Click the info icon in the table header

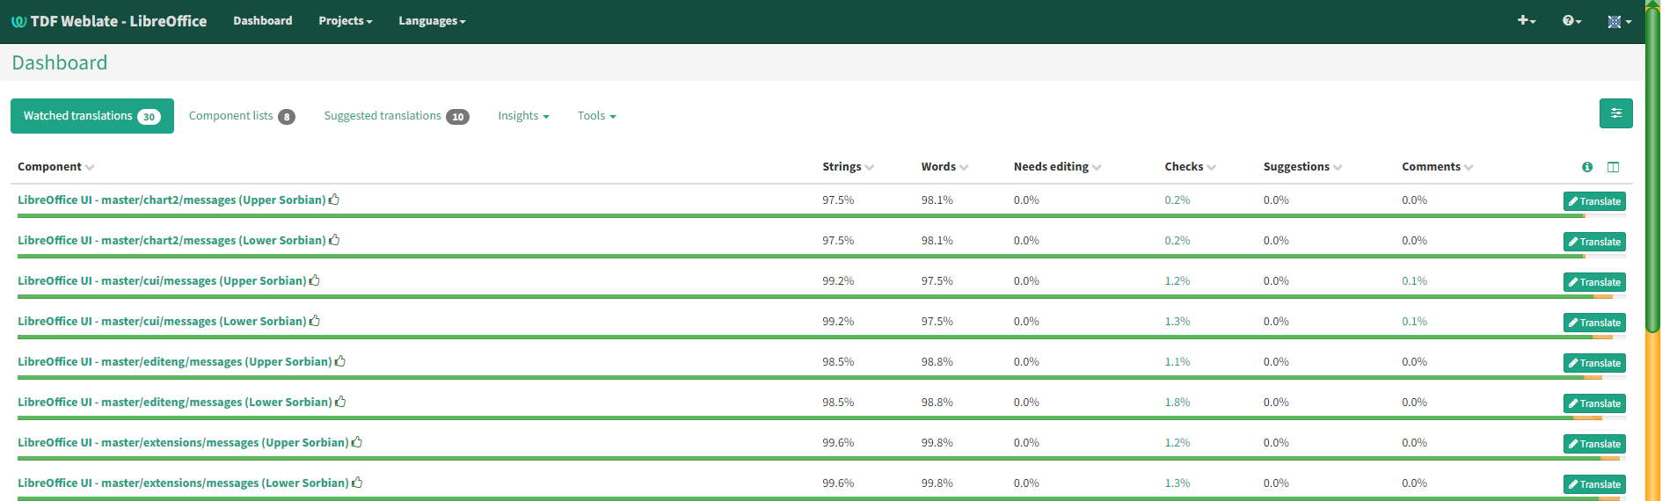click(1587, 167)
